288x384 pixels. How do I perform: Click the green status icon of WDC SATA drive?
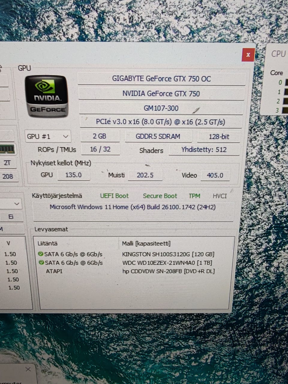41,262
